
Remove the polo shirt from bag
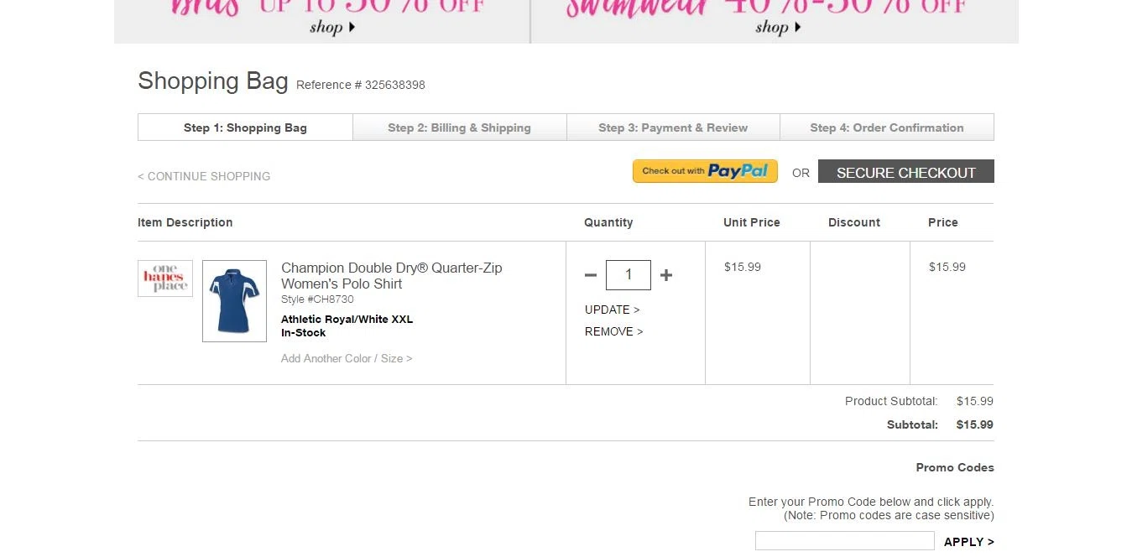(x=614, y=331)
